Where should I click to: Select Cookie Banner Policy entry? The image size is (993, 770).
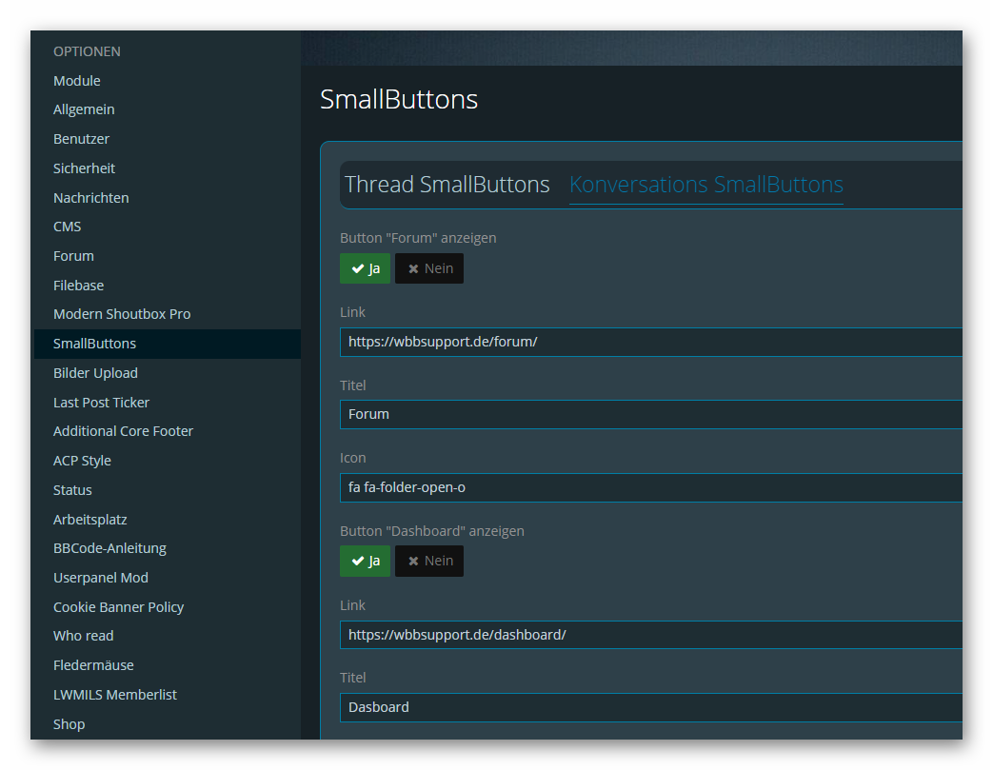coord(118,607)
